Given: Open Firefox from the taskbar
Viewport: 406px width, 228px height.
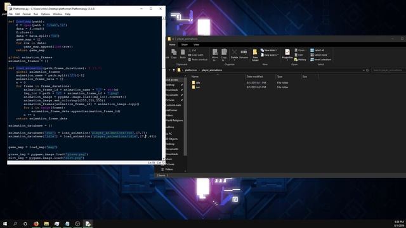Looking at the screenshot, I should pyautogui.click(x=36, y=224).
